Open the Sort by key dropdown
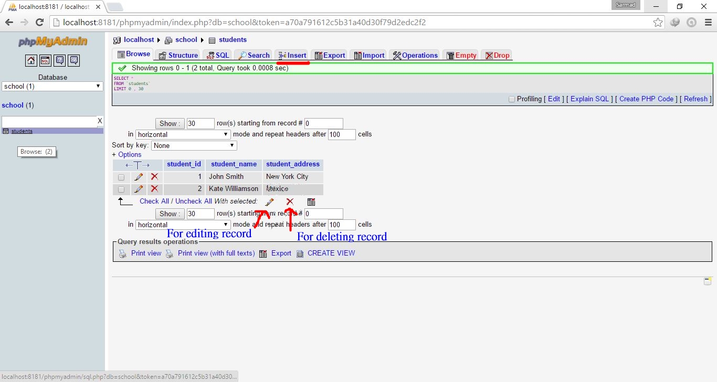This screenshot has width=717, height=382. 194,145
